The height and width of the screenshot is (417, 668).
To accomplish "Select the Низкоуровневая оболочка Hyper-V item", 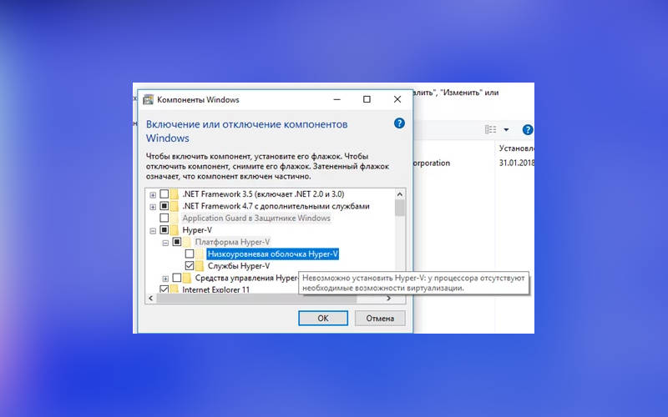I will click(273, 254).
